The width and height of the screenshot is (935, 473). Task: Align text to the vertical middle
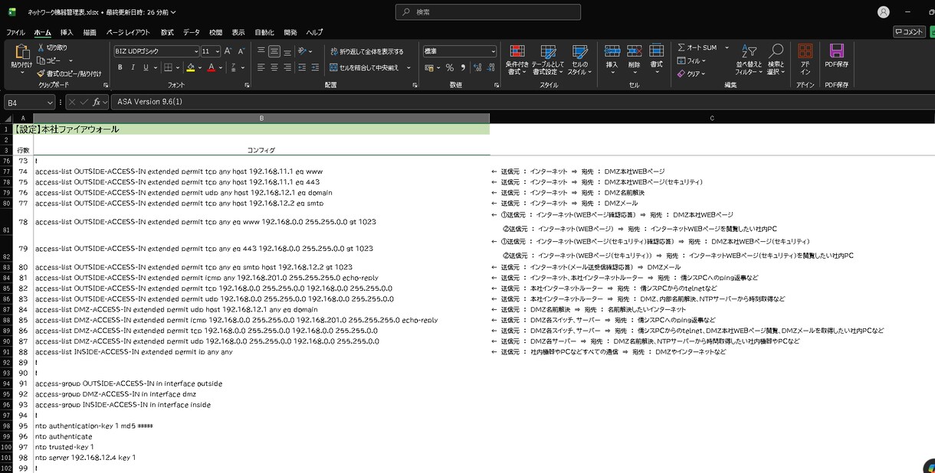pyautogui.click(x=274, y=51)
